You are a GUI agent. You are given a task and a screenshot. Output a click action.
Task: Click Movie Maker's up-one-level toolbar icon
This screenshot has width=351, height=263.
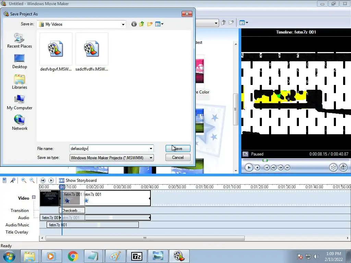(223, 23)
